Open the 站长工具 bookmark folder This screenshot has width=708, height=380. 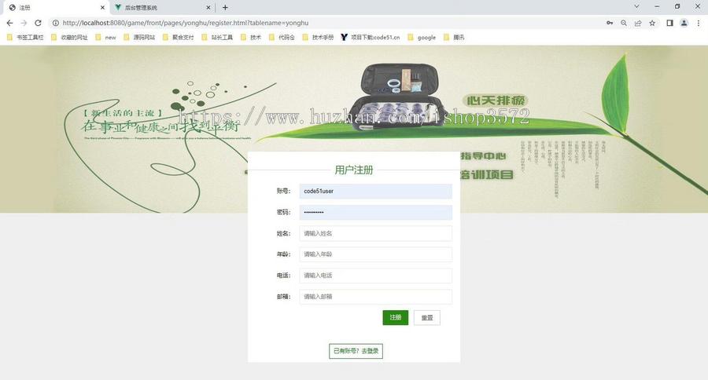click(217, 38)
